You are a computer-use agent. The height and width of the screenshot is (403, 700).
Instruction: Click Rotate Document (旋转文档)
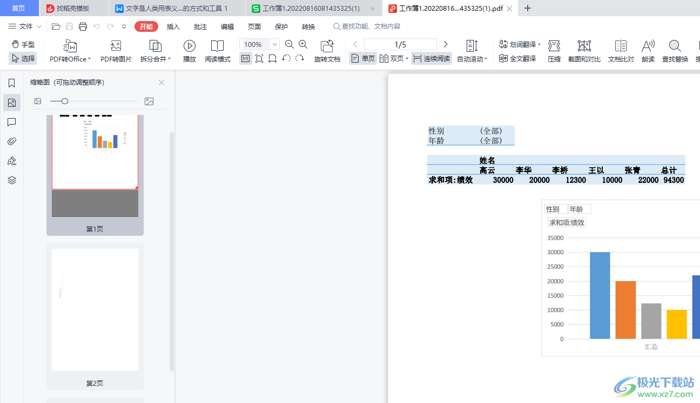tap(327, 51)
